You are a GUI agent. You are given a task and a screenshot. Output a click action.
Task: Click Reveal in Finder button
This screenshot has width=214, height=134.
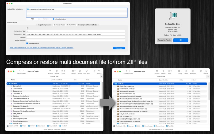coord(165,40)
